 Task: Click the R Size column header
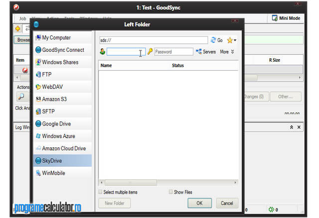[x=275, y=60]
